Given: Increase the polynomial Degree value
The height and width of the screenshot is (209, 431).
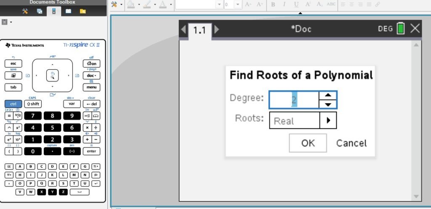Looking at the screenshot, I should point(328,95).
